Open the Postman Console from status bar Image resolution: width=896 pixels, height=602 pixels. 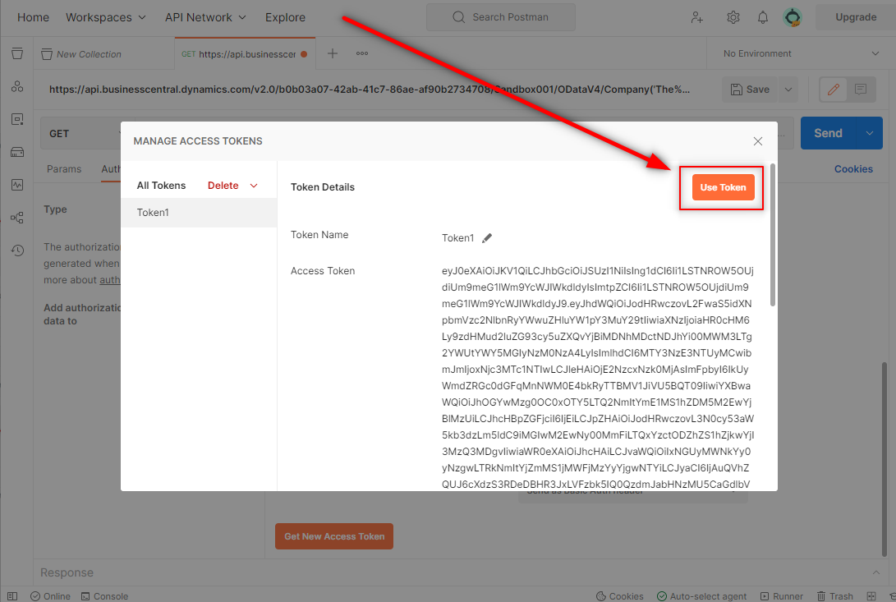point(104,595)
